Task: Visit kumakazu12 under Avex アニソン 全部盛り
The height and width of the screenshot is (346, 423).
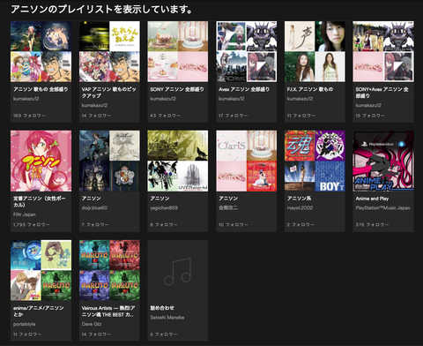Action: (231, 99)
